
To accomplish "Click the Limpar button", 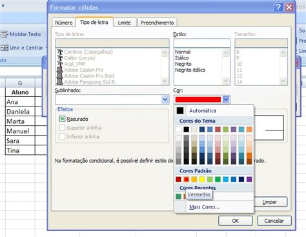I will [270, 202].
